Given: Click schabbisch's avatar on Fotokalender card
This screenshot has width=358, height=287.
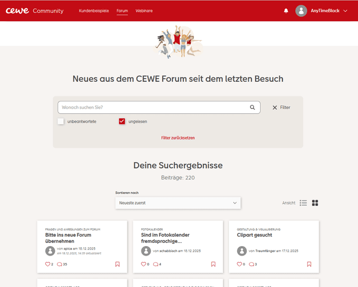Looking at the screenshot, I should click(x=146, y=251).
